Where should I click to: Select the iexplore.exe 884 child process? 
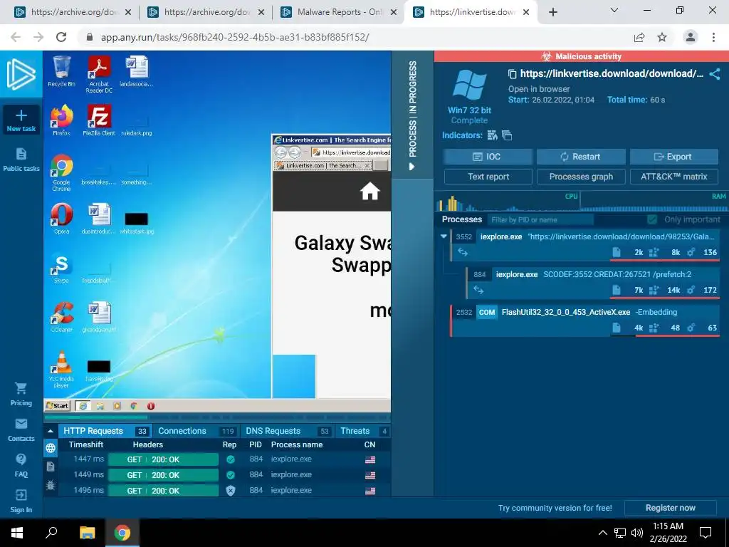coord(593,282)
